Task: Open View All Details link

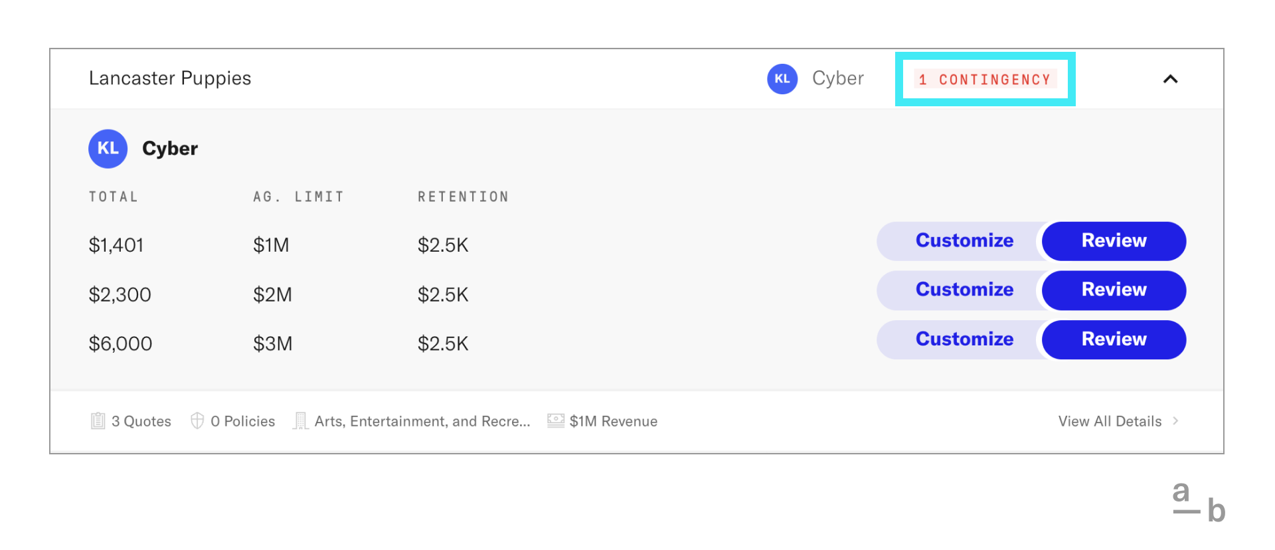Action: click(1110, 421)
